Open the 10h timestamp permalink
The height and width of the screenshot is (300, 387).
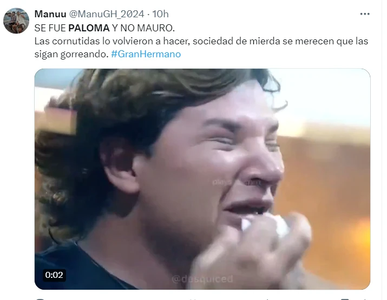click(160, 14)
